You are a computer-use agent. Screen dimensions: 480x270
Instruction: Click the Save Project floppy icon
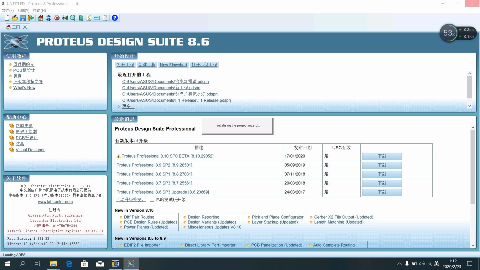pos(23,18)
